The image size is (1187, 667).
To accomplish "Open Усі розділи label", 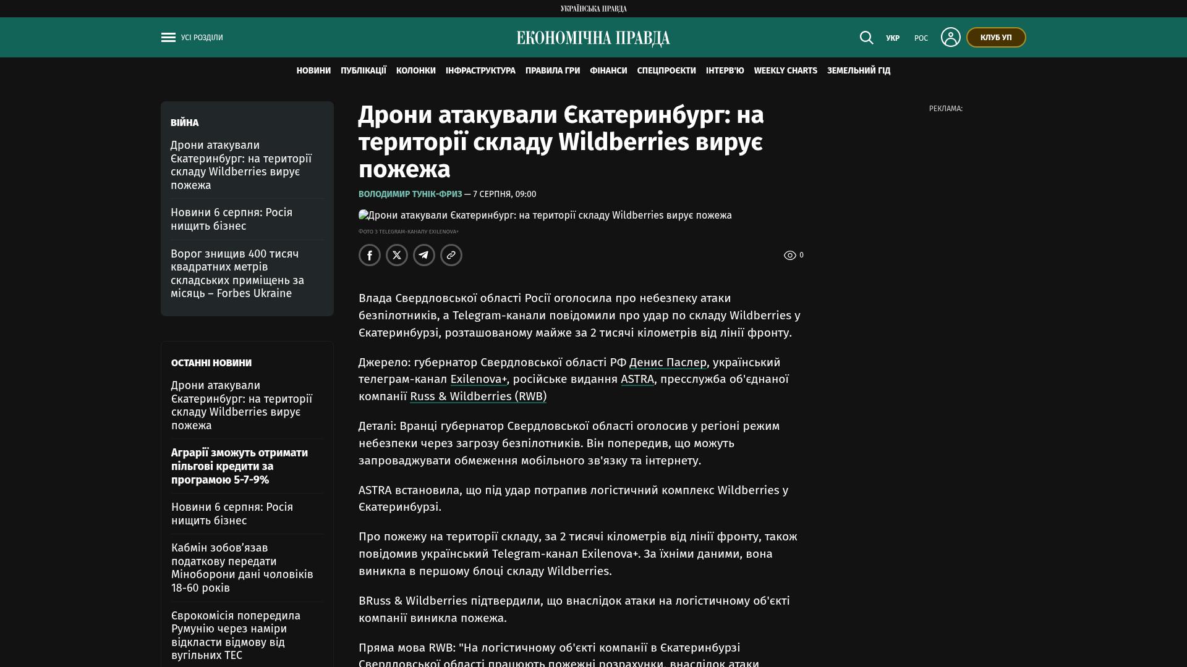I will click(202, 38).
